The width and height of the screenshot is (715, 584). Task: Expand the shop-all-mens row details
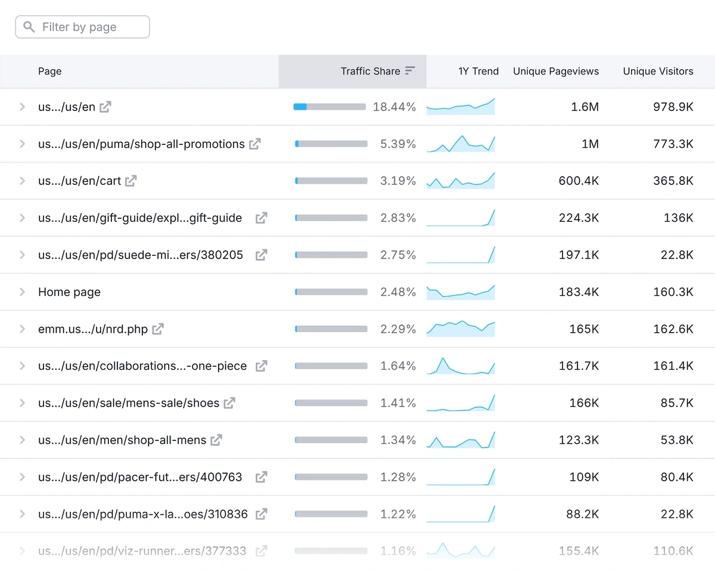tap(23, 440)
